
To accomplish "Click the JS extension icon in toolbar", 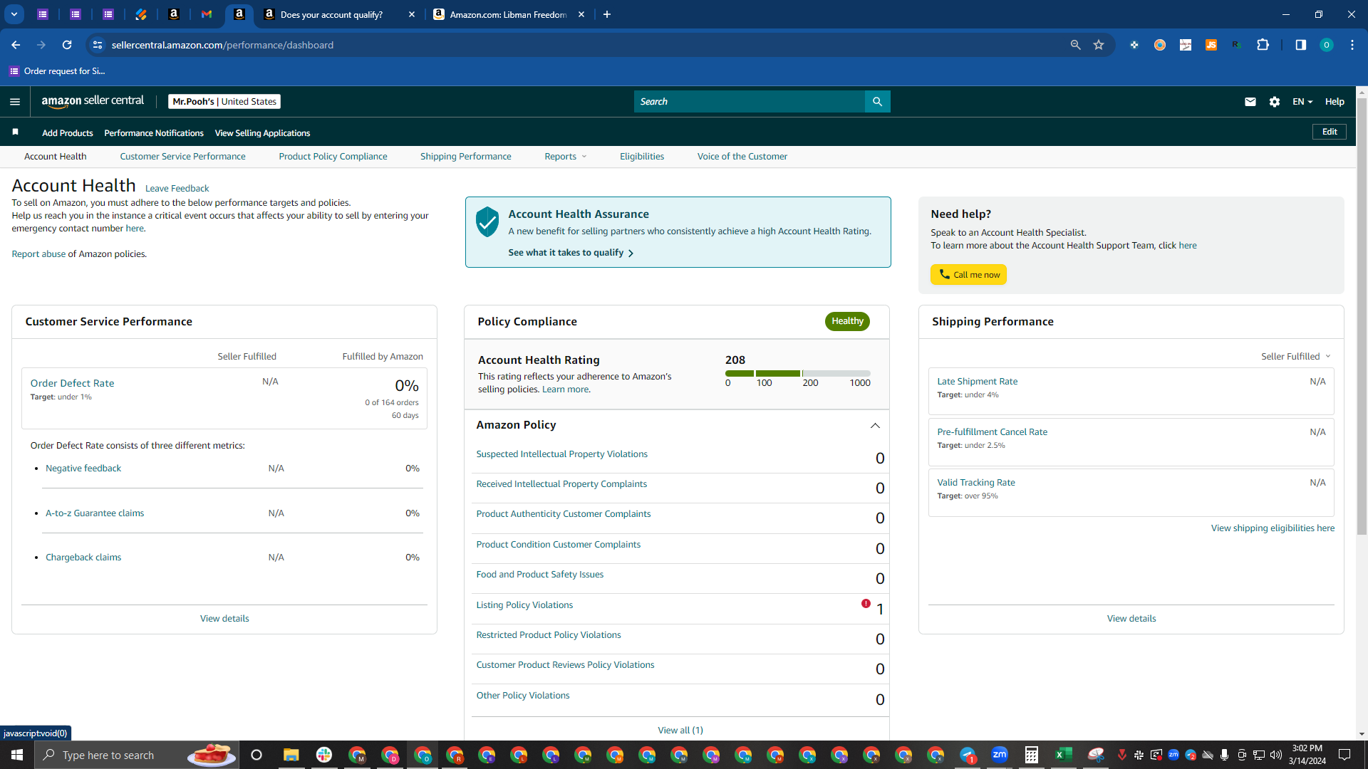I will [1211, 45].
